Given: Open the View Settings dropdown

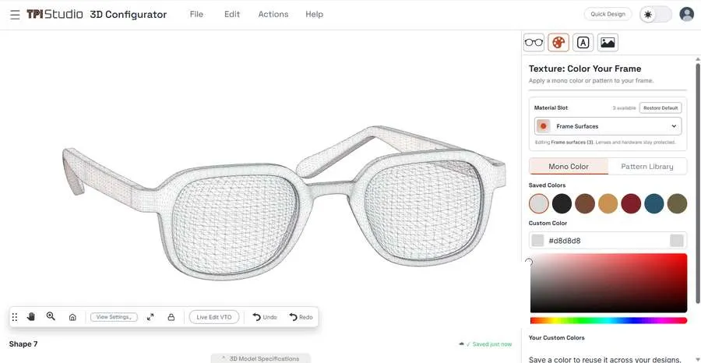Looking at the screenshot, I should coord(114,317).
